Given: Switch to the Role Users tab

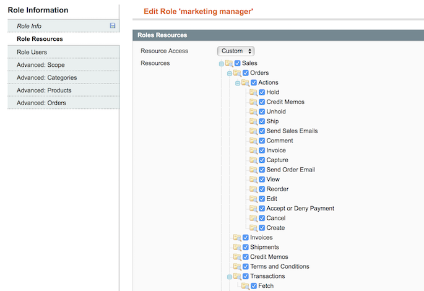Looking at the screenshot, I should pos(32,52).
